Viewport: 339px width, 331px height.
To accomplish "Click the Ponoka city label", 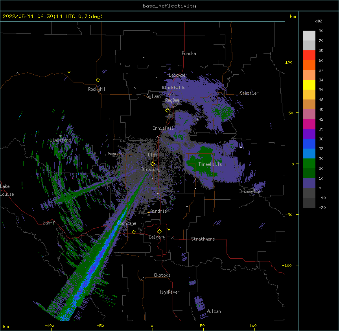I will [x=189, y=53].
